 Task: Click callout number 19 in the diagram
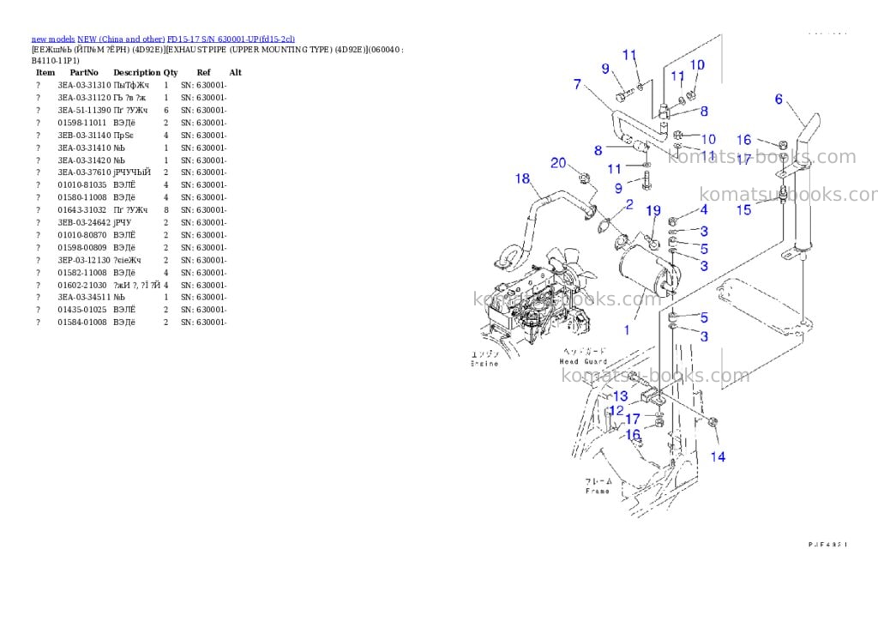[x=653, y=211]
